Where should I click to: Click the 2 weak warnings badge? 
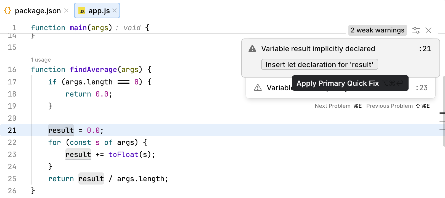[377, 30]
